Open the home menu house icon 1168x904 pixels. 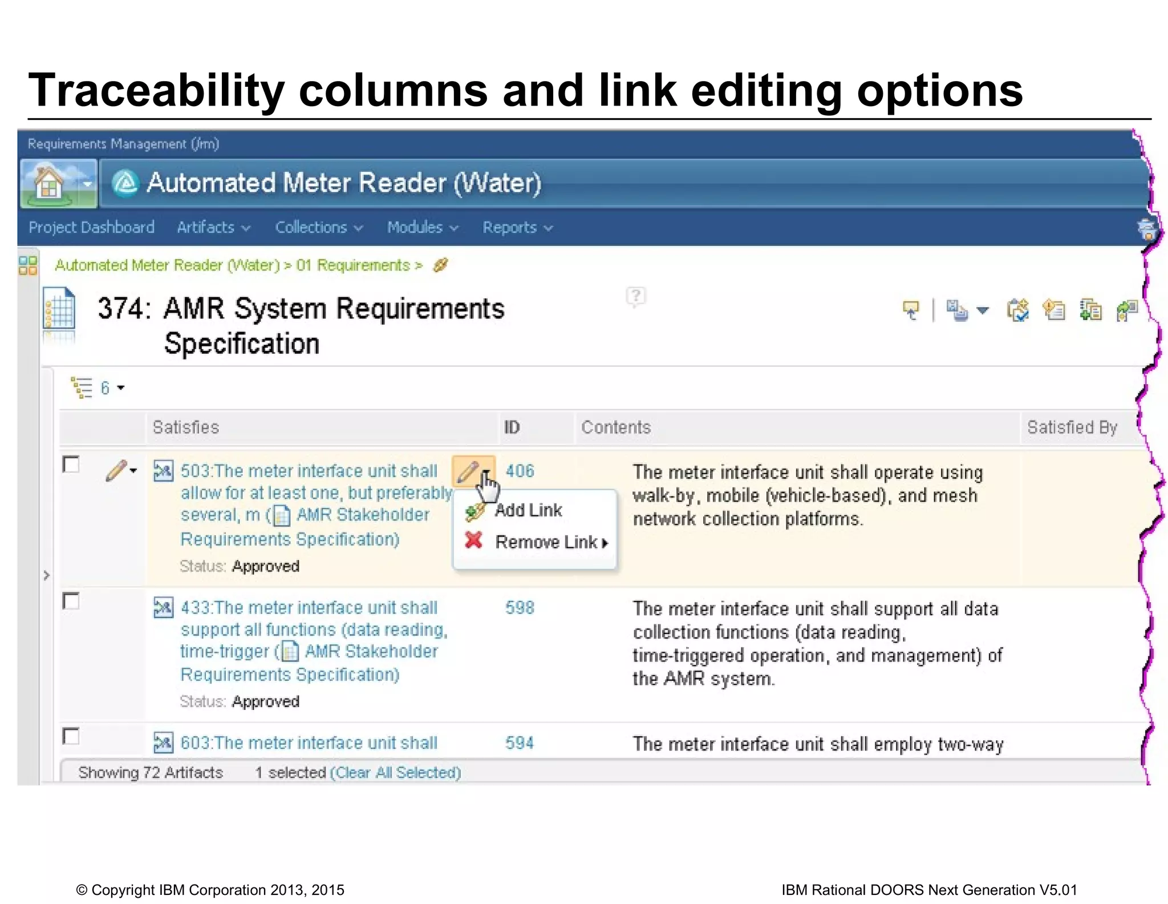tap(48, 183)
